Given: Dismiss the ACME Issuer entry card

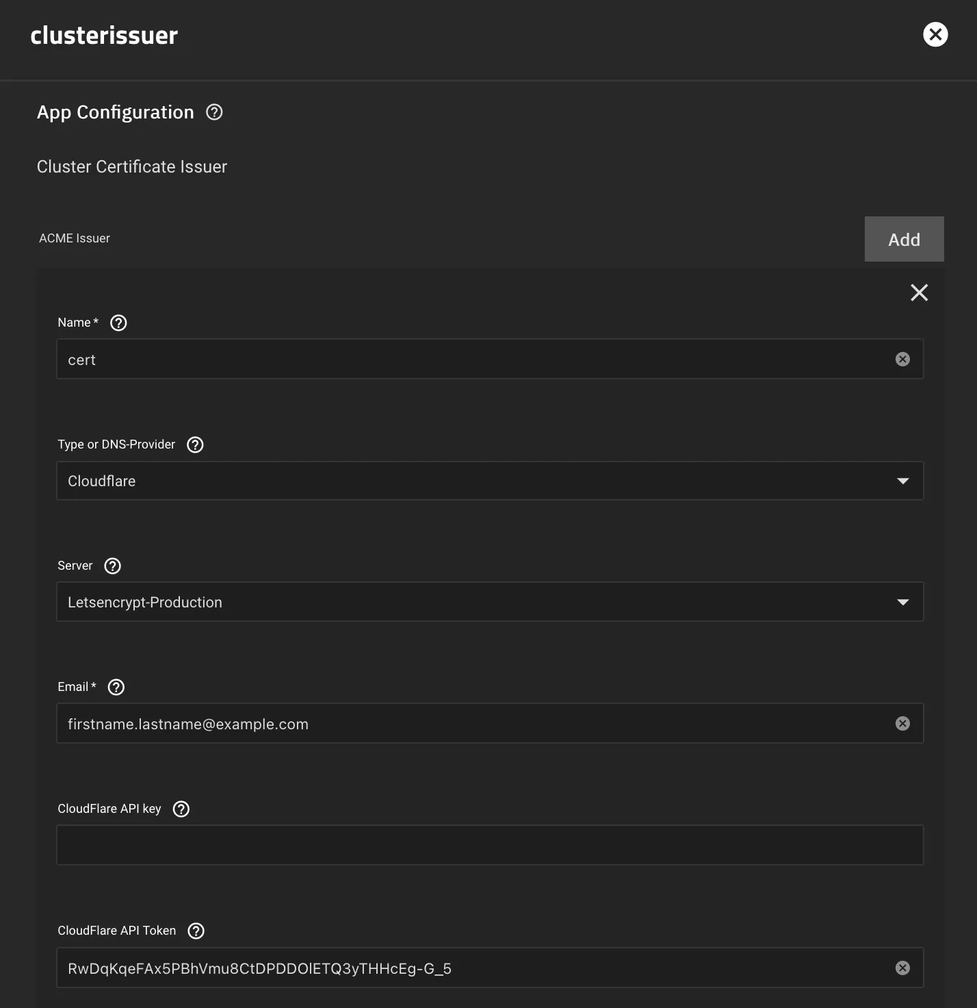Looking at the screenshot, I should [x=919, y=292].
